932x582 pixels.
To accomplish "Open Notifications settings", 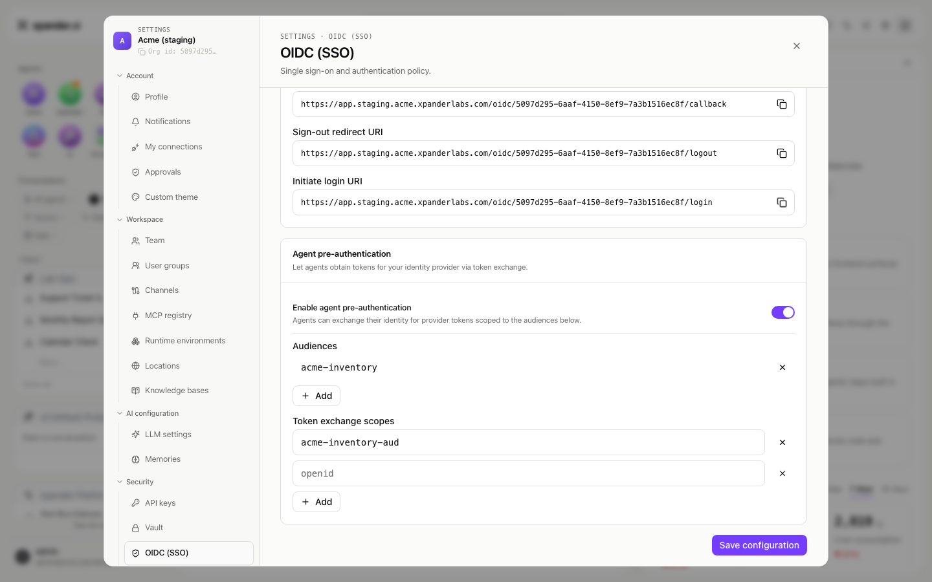I will click(x=189, y=122).
